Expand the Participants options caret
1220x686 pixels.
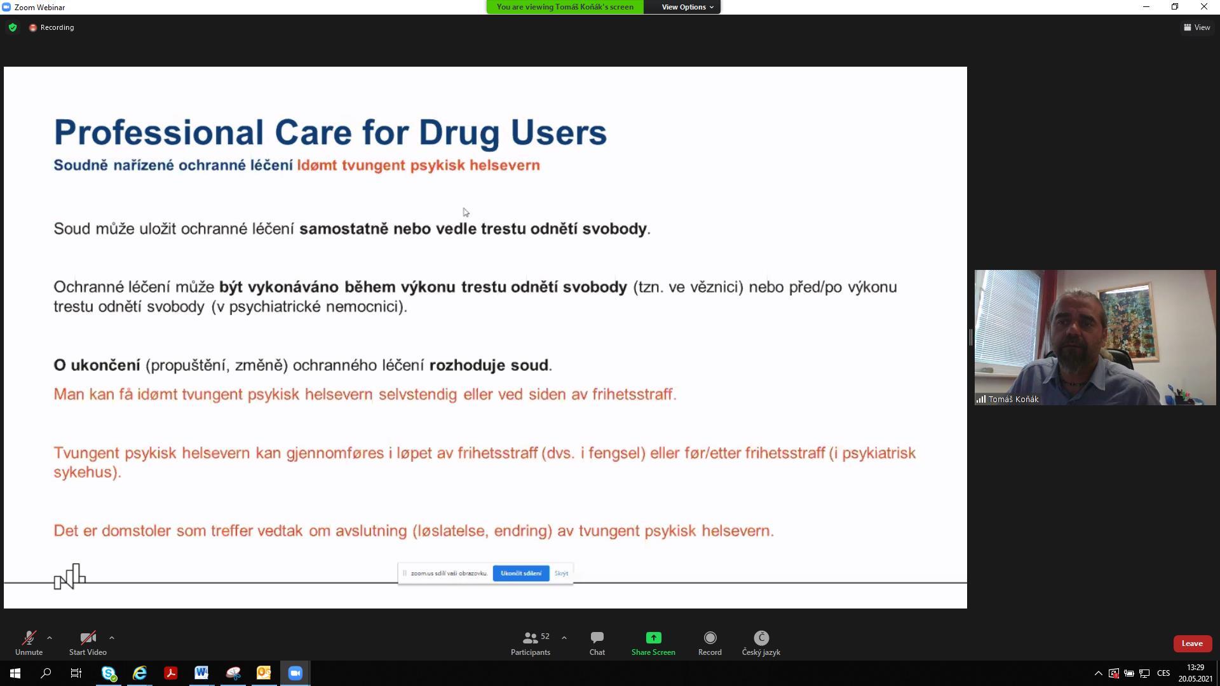[x=564, y=638]
